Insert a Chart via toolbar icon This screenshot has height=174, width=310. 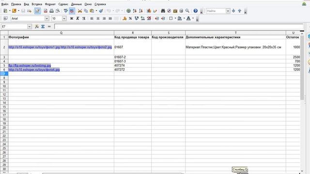pos(149,11)
